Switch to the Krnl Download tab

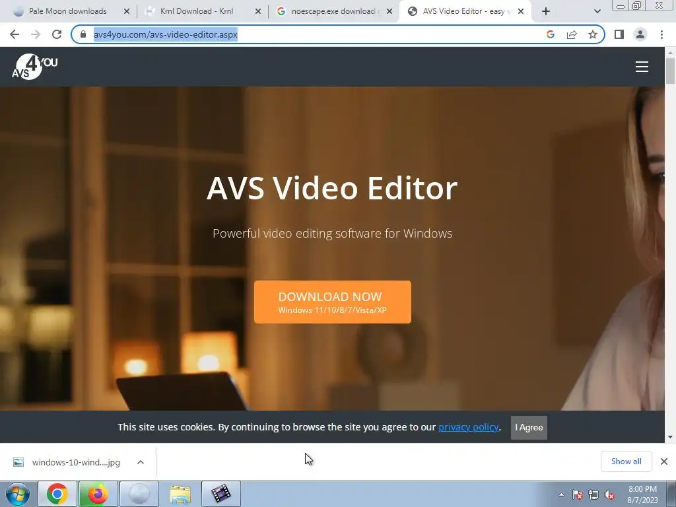coord(197,11)
